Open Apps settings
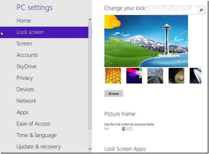Image resolution: width=209 pixels, height=154 pixels. (22, 112)
